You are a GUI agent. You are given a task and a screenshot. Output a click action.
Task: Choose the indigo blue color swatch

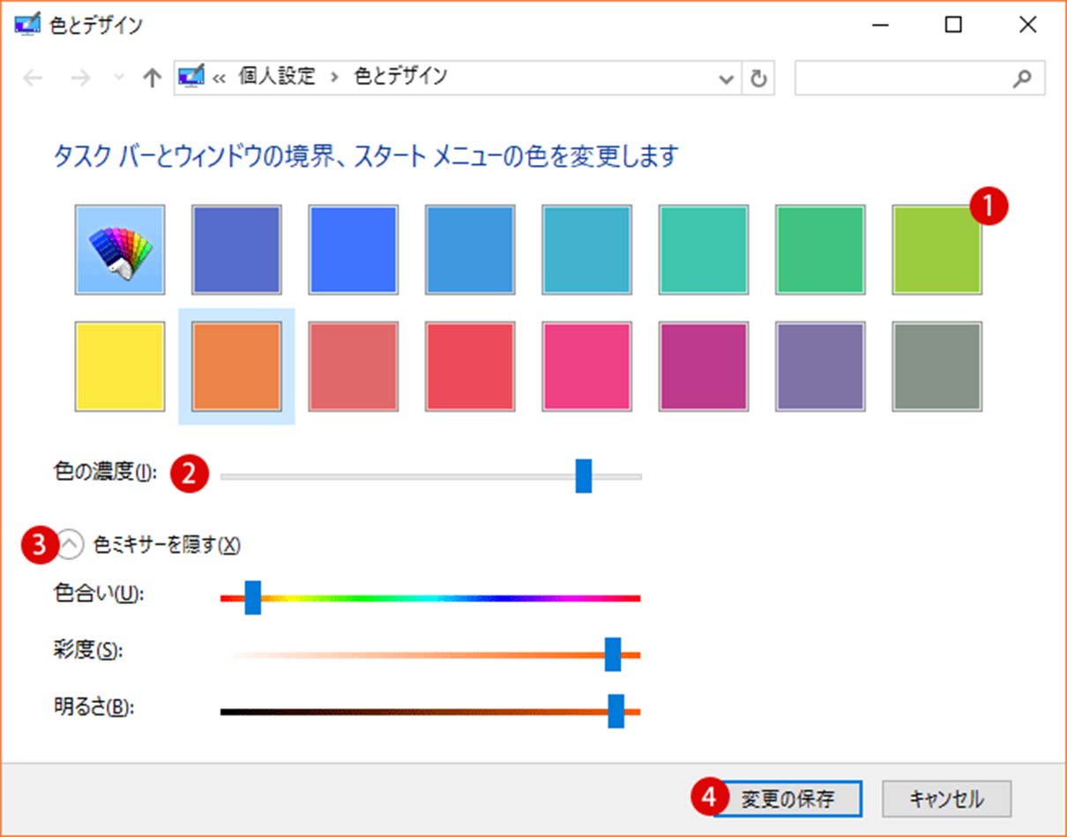point(236,250)
